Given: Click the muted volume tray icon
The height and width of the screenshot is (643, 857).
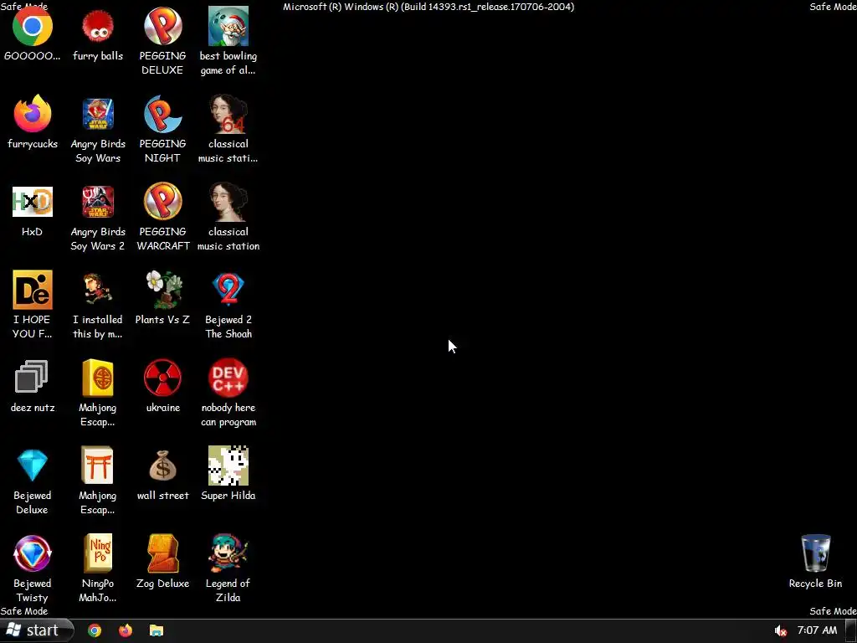Looking at the screenshot, I should 781,631.
